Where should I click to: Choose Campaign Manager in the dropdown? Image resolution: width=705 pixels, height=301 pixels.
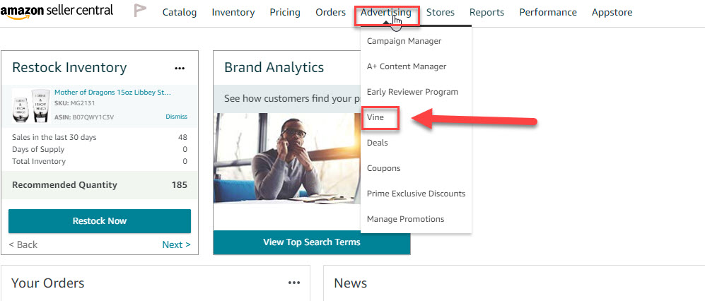[x=404, y=41]
